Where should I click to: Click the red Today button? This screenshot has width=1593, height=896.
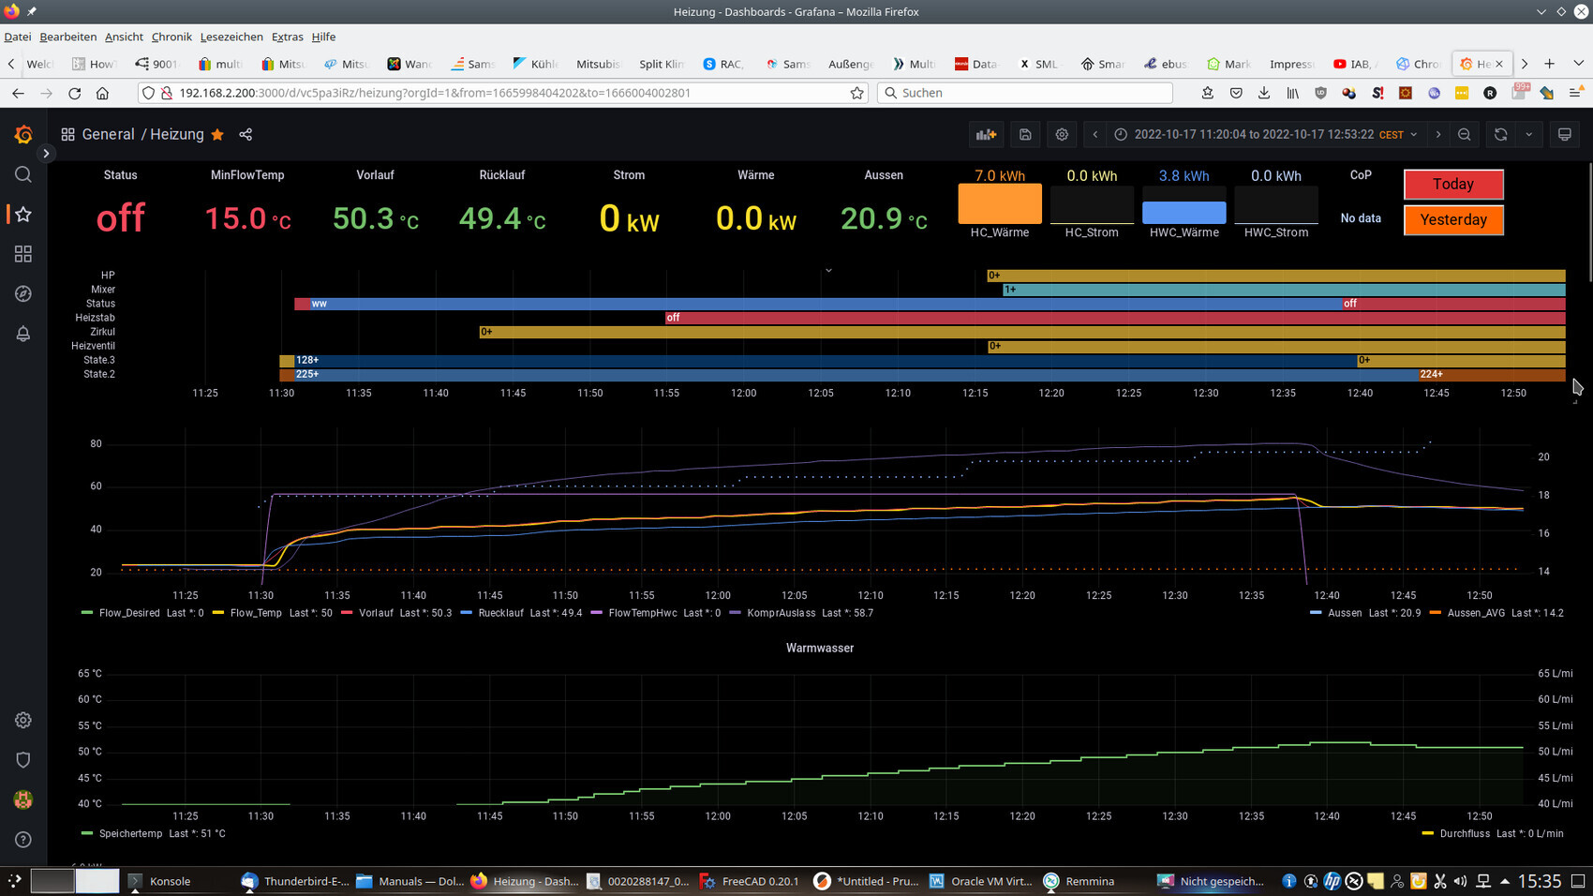pos(1452,185)
